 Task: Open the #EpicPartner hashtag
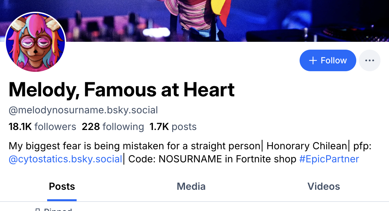[x=329, y=159]
